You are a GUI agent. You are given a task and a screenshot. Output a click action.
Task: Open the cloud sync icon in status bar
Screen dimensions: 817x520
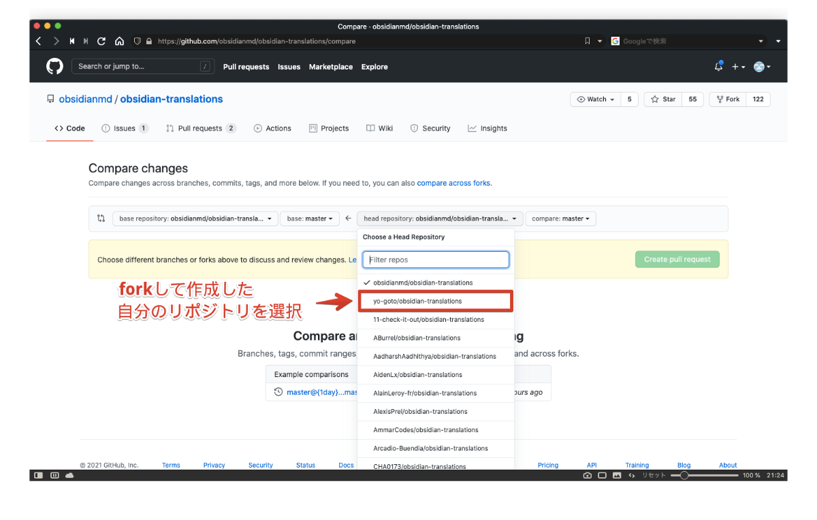tap(69, 475)
